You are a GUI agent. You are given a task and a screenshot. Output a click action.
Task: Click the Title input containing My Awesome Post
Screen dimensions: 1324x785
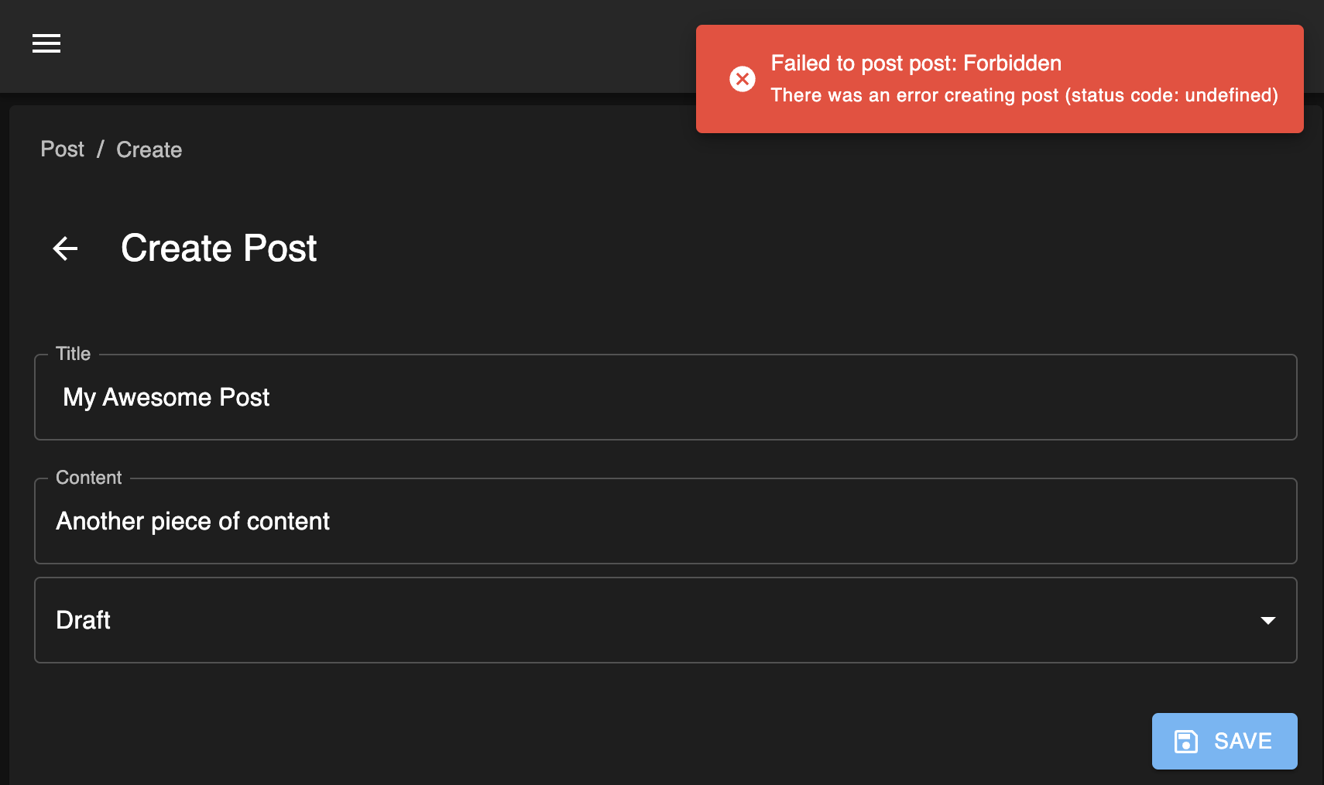[664, 397]
